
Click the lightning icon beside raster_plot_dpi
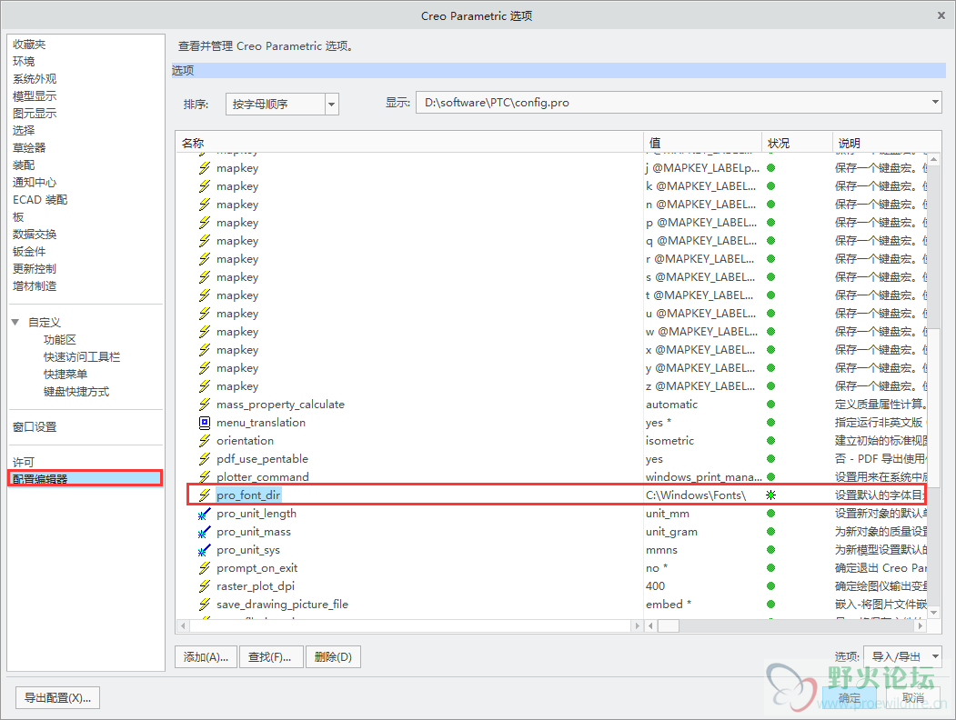(x=205, y=586)
